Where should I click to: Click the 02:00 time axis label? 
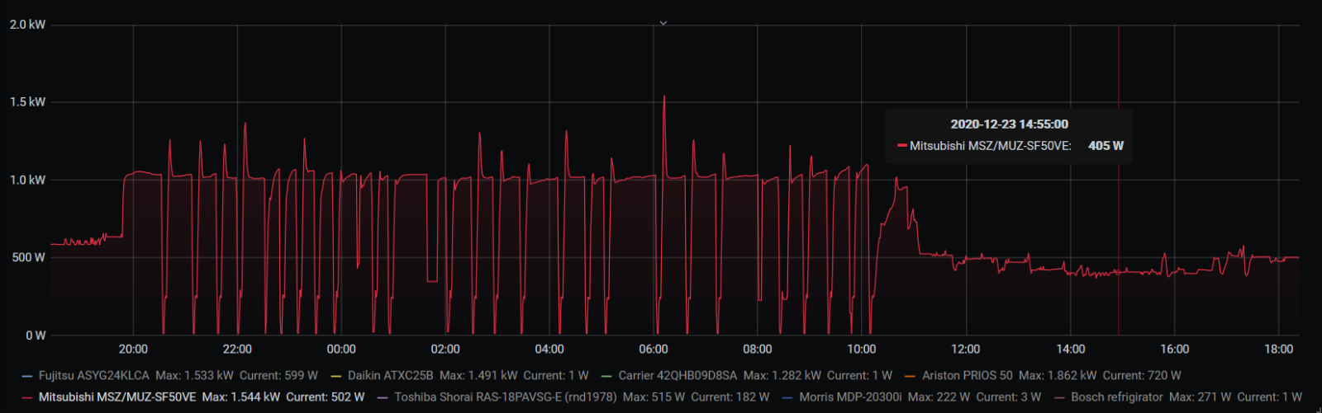pos(445,350)
